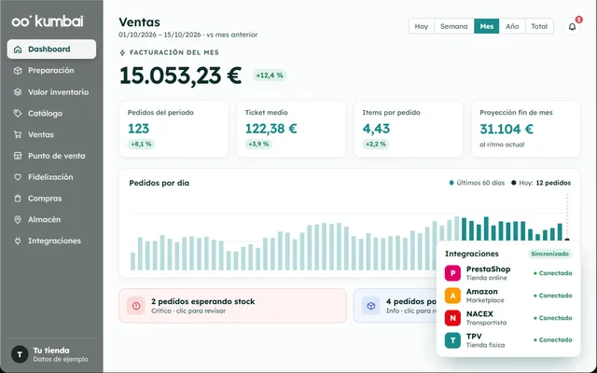
Task: Click the Amazon orange A icon
Action: [x=452, y=296]
